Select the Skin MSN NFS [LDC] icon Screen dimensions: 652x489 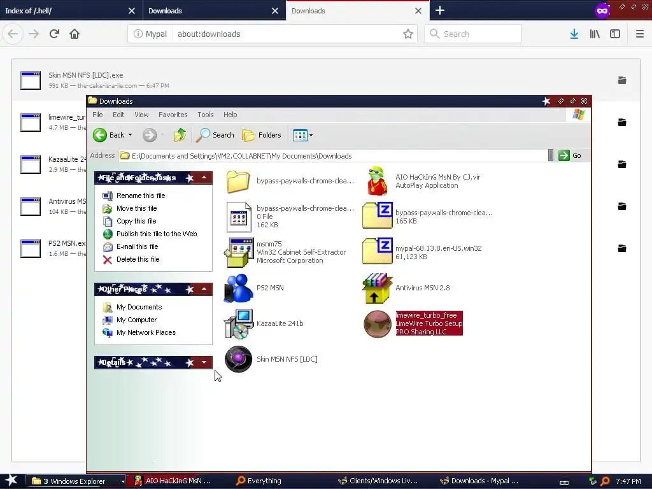(x=239, y=359)
